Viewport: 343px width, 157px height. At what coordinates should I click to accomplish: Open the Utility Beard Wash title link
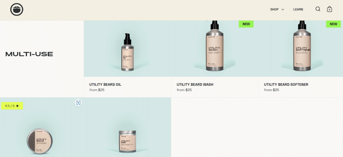click(x=195, y=84)
